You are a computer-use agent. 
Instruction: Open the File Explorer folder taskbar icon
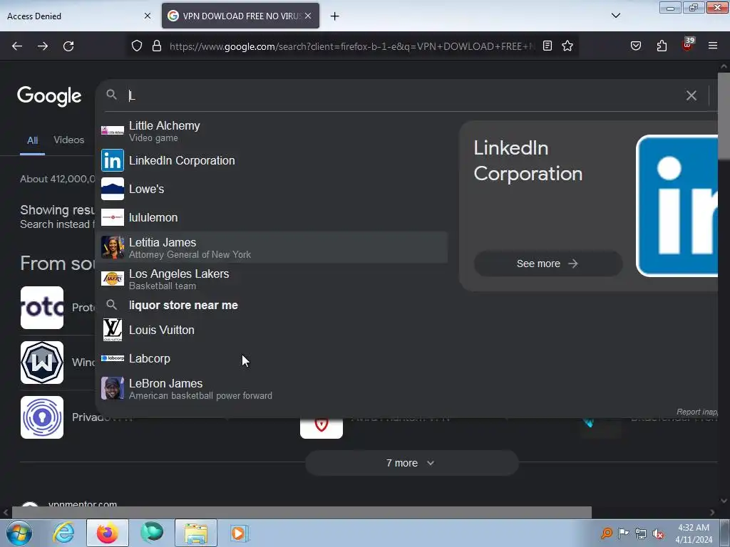[x=196, y=533]
